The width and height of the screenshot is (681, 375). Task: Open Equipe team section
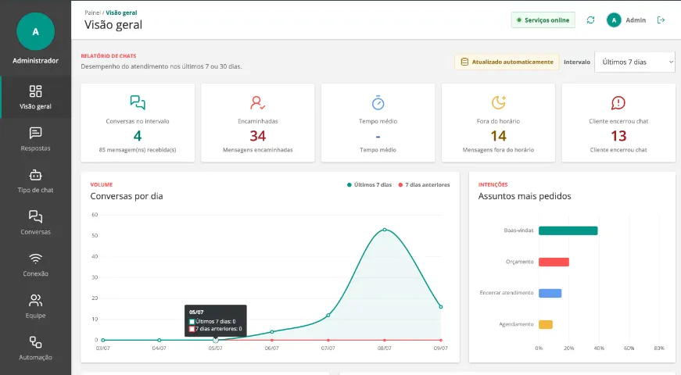36,307
